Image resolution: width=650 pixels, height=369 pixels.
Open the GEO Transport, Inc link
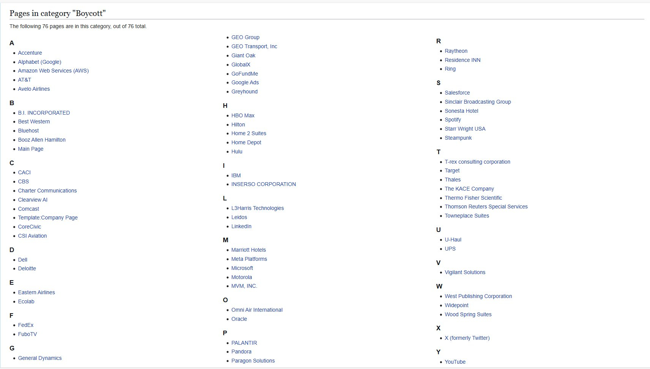pos(254,46)
